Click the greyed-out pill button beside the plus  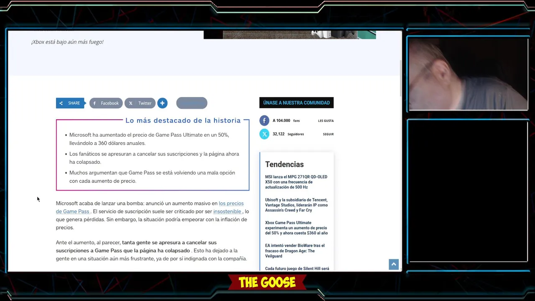click(x=192, y=103)
